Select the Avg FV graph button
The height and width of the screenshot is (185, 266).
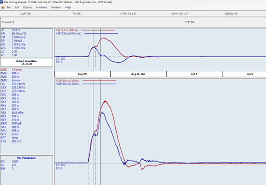(83, 74)
